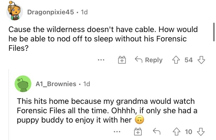Give award to Dragonpixie45's comment
The width and height of the screenshot is (216, 140).
[x=122, y=60]
